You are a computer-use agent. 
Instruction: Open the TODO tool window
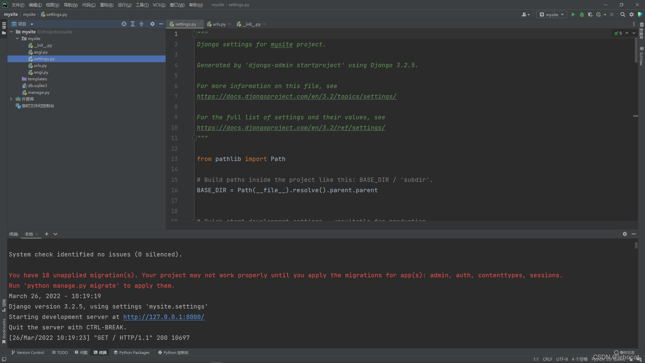click(60, 353)
